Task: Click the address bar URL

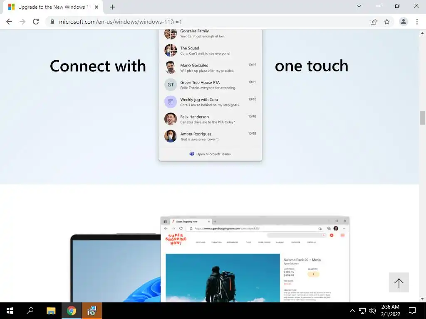Action: click(120, 22)
